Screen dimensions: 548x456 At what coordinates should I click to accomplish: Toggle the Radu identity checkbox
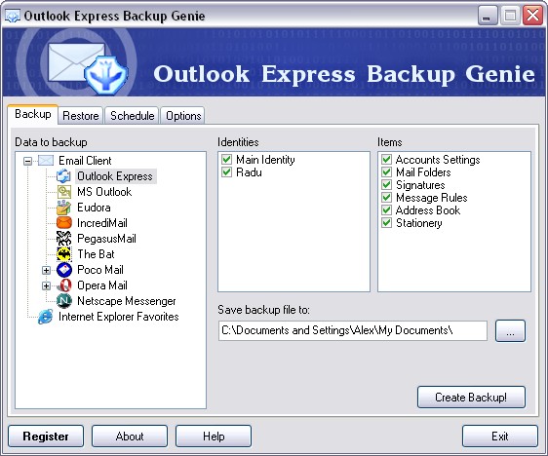point(226,172)
